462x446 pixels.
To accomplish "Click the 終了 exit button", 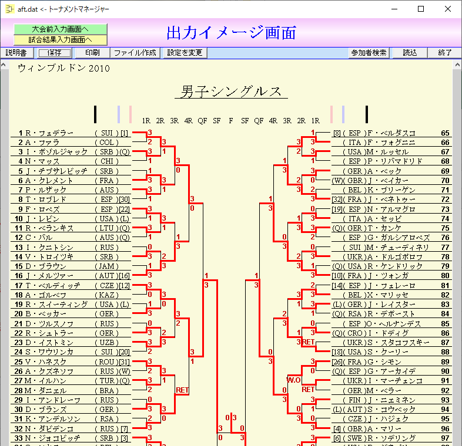I will click(444, 53).
